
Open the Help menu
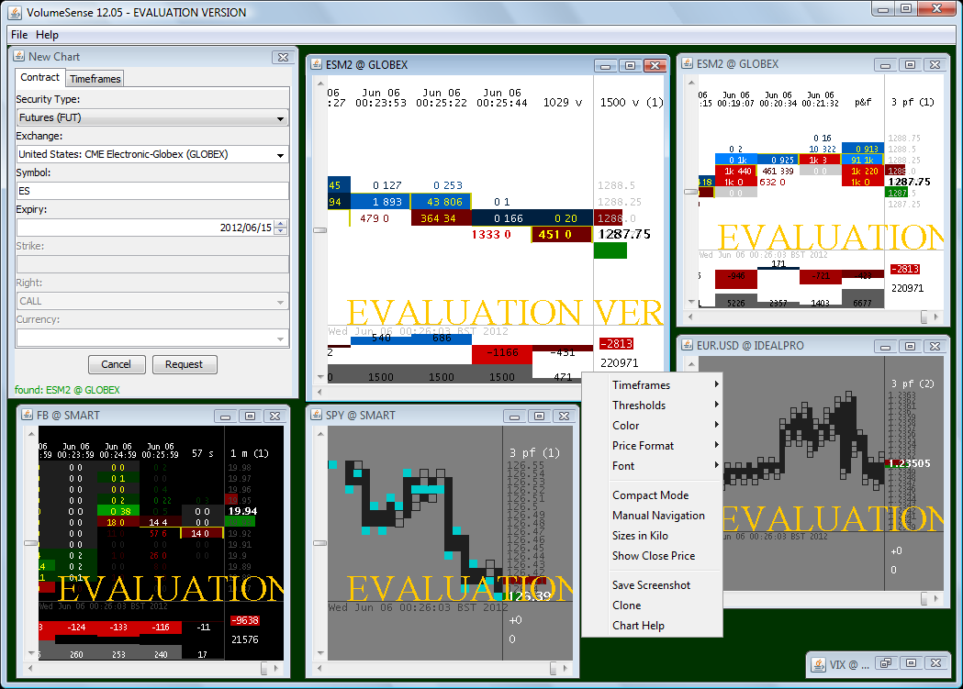[47, 35]
